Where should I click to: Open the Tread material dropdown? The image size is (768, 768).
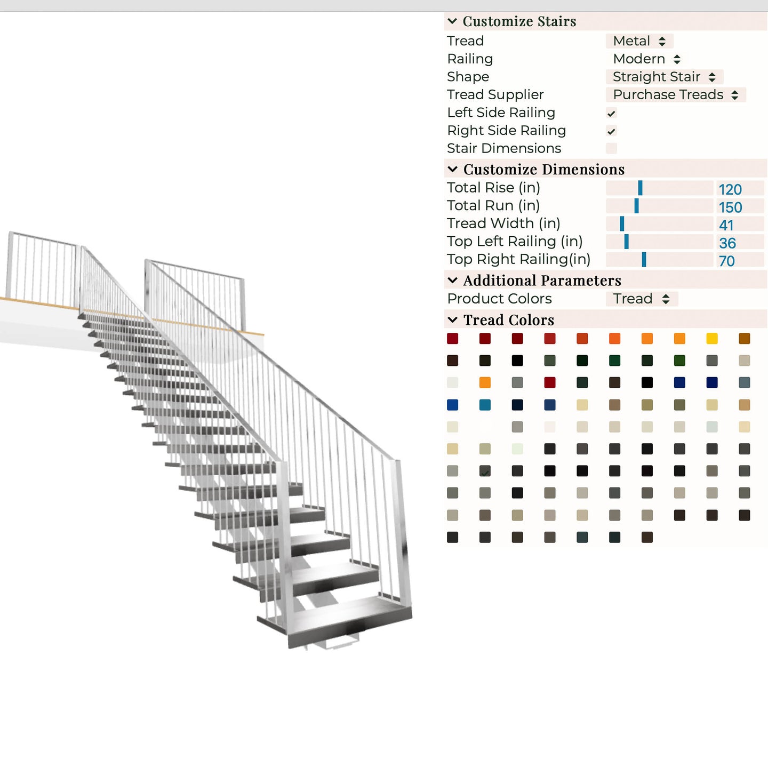(x=639, y=41)
